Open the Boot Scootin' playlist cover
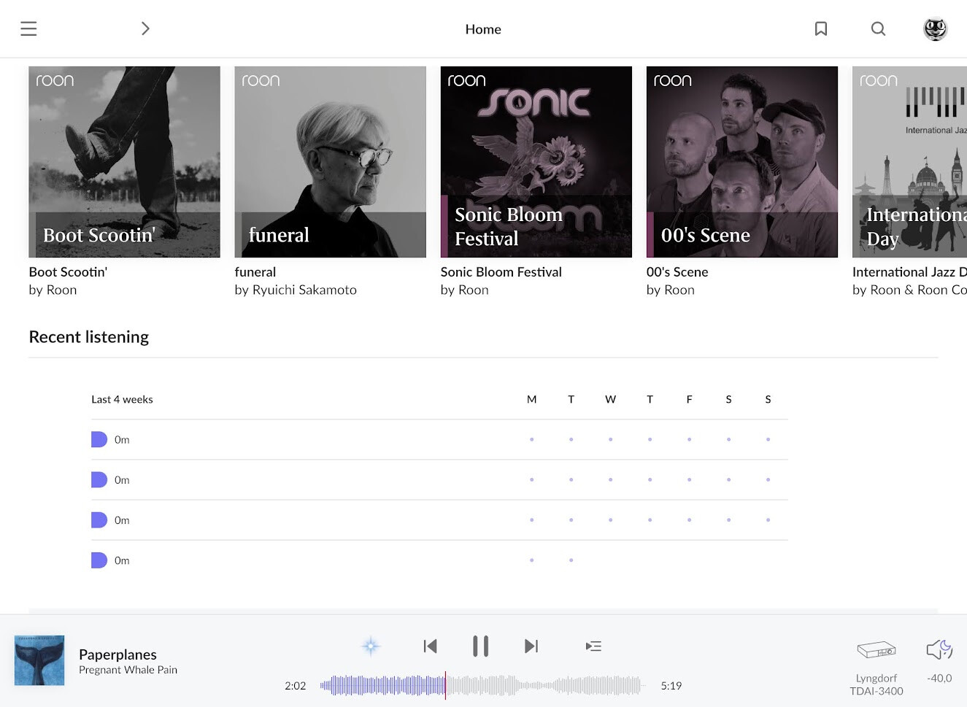 (x=124, y=162)
